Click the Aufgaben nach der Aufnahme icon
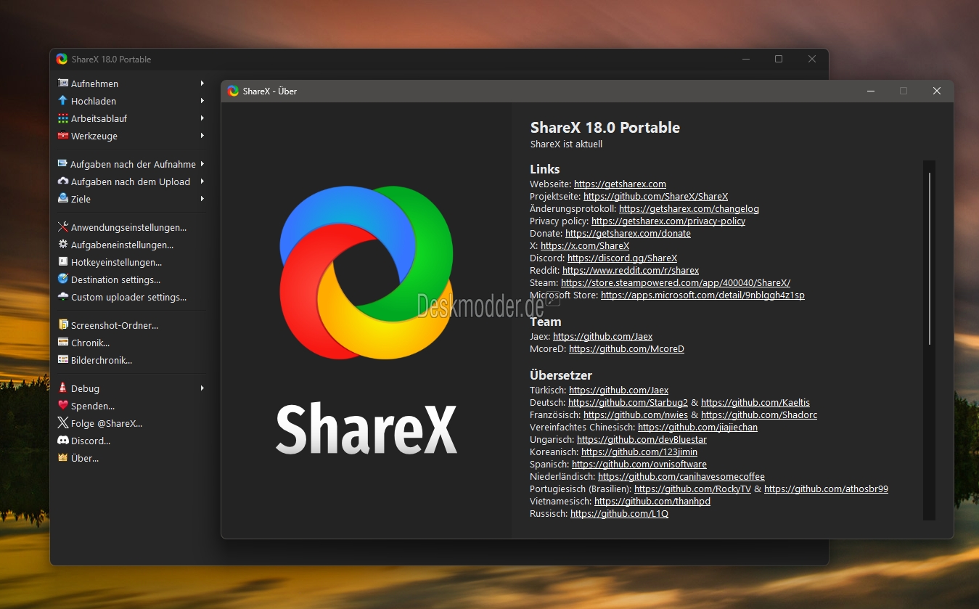The height and width of the screenshot is (609, 979). tap(63, 164)
